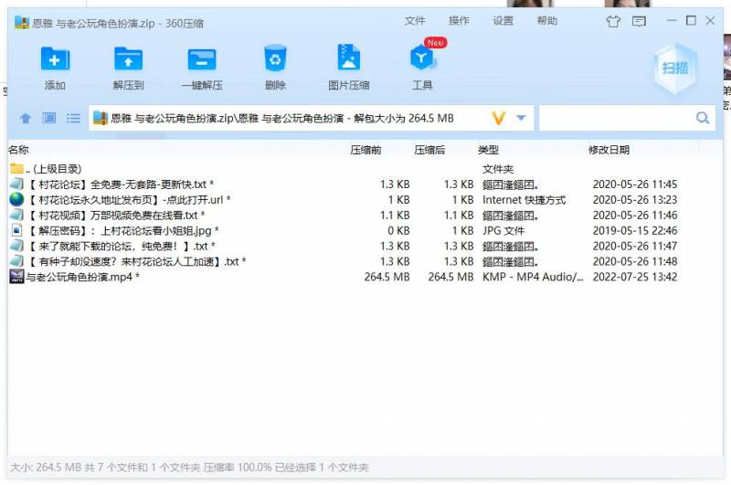Screen dimensions: 731x485
Task: Switch to the icon view mode
Action: tap(49, 119)
